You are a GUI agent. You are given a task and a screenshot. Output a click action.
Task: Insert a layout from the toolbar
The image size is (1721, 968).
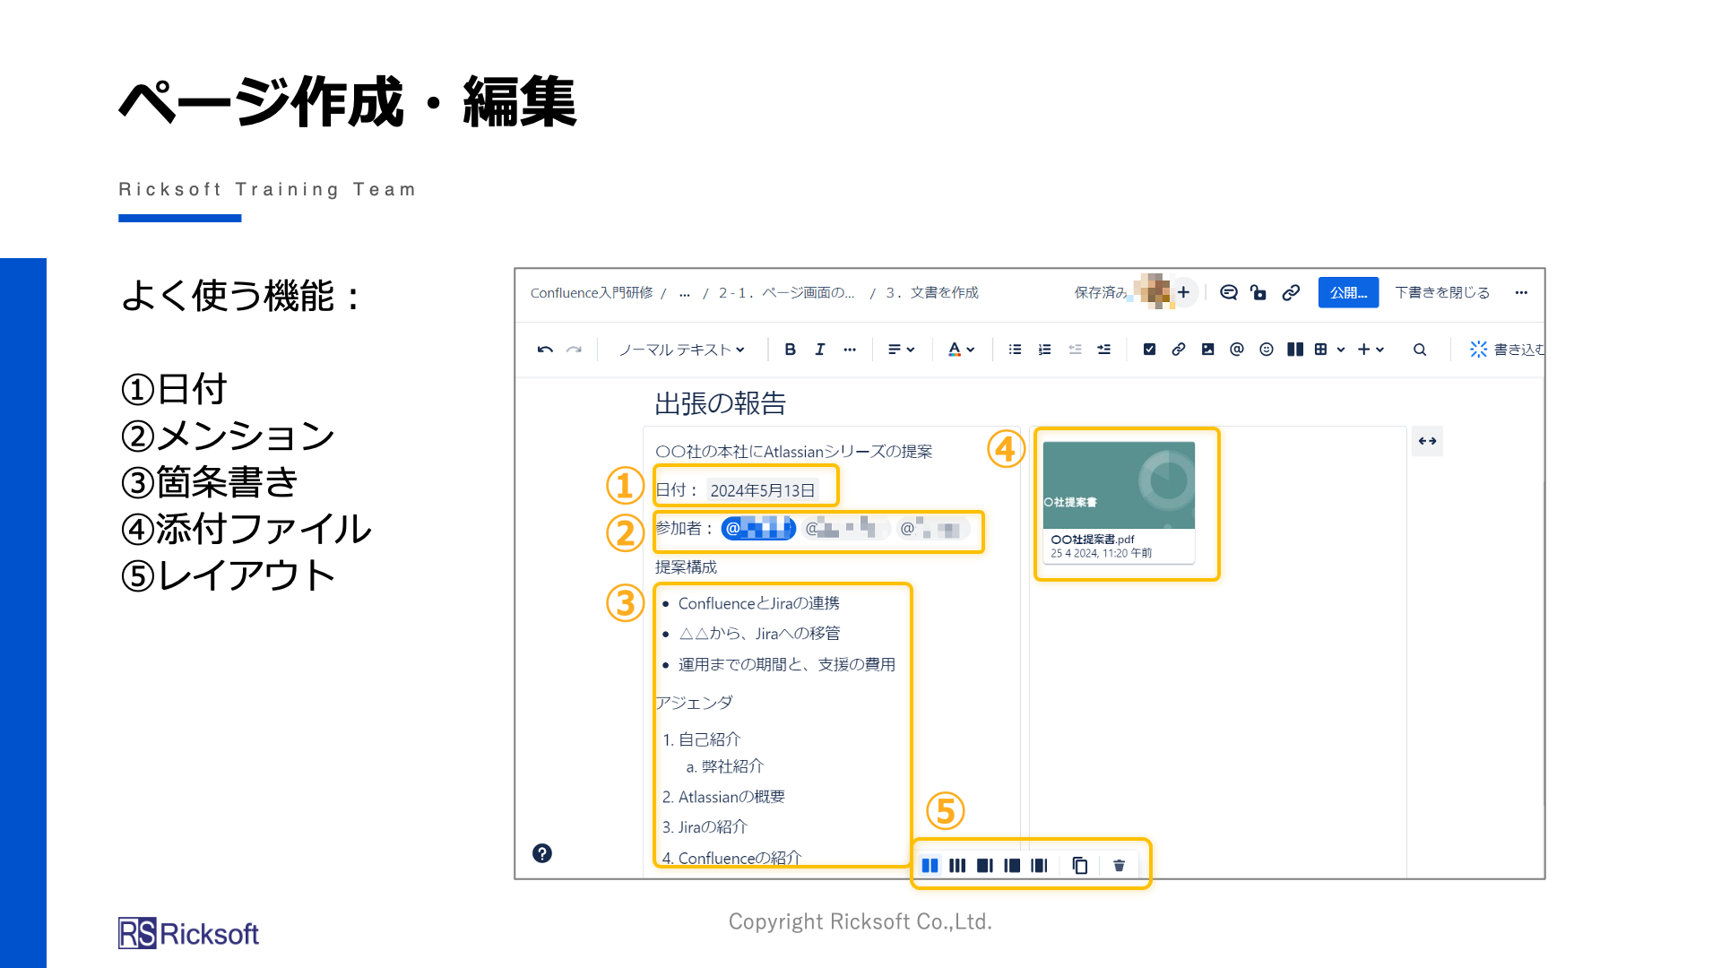(1295, 350)
